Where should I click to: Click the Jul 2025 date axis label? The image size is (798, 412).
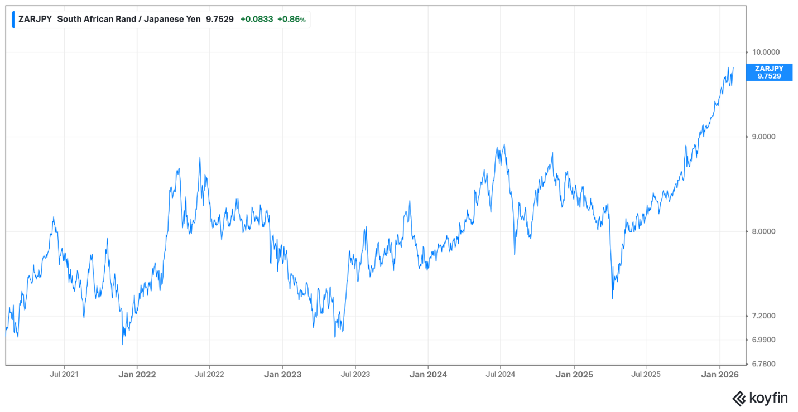(x=646, y=374)
